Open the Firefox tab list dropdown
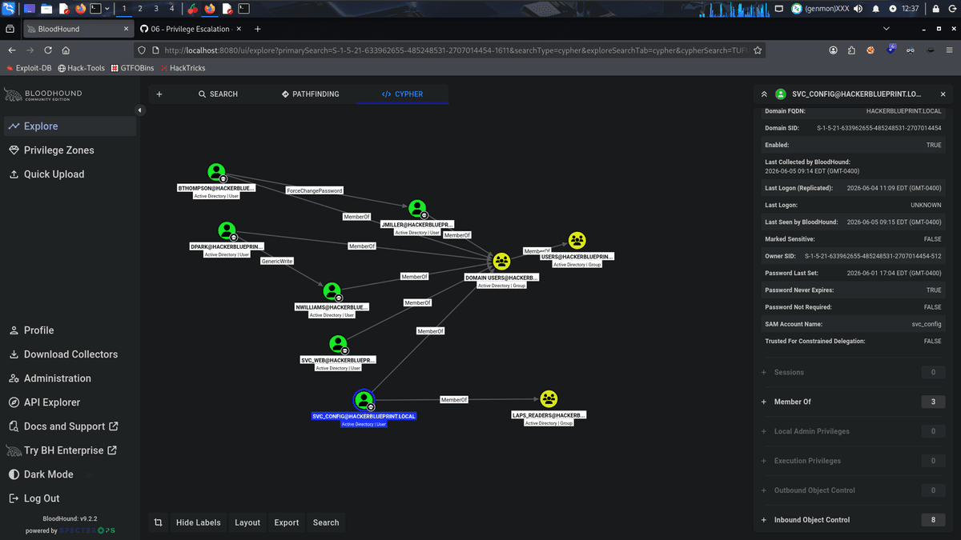The width and height of the screenshot is (961, 540). point(887,29)
